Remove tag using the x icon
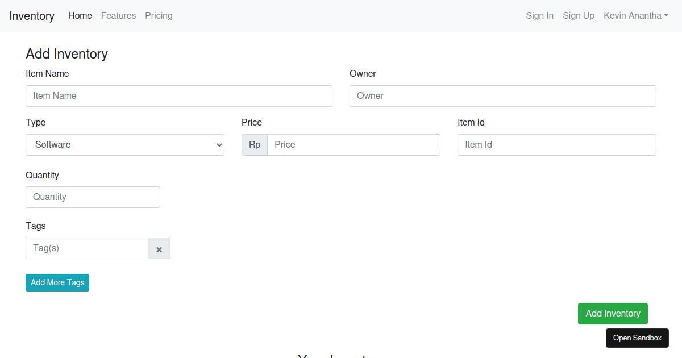Viewport: 682px width, 358px height. 159,248
